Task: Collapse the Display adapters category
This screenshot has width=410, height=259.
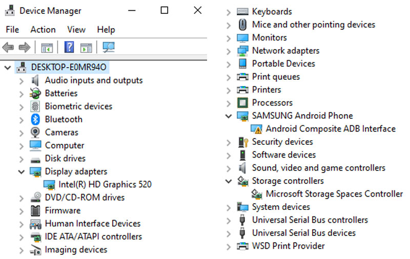Action: click(x=22, y=172)
